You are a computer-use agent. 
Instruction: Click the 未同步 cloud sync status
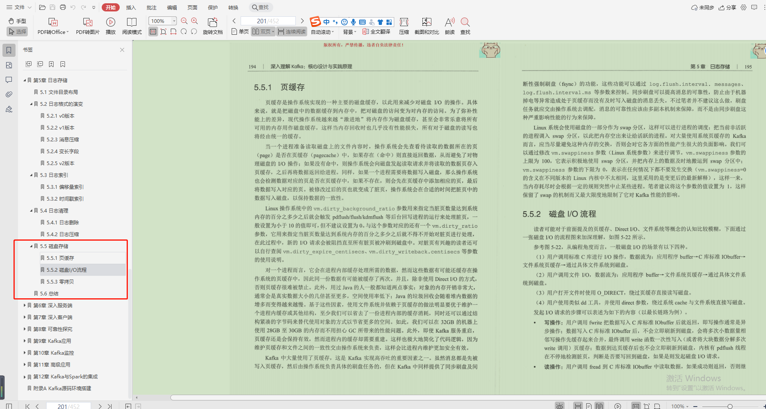pyautogui.click(x=702, y=7)
